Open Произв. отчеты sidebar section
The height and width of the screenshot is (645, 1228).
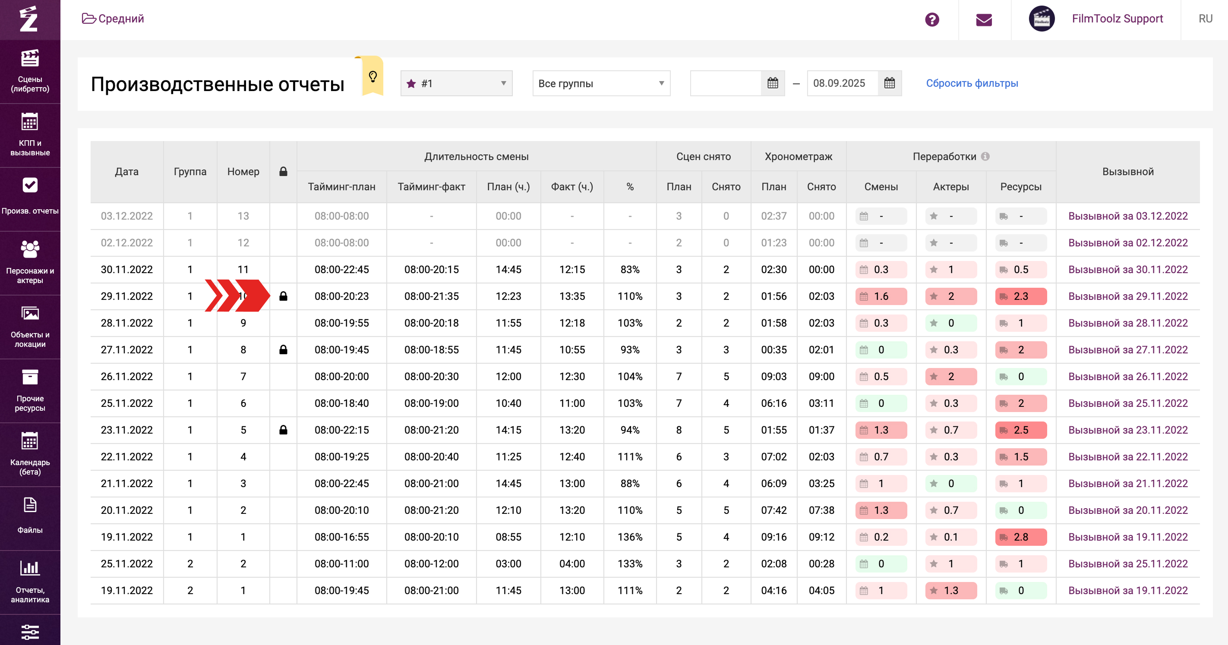30,199
